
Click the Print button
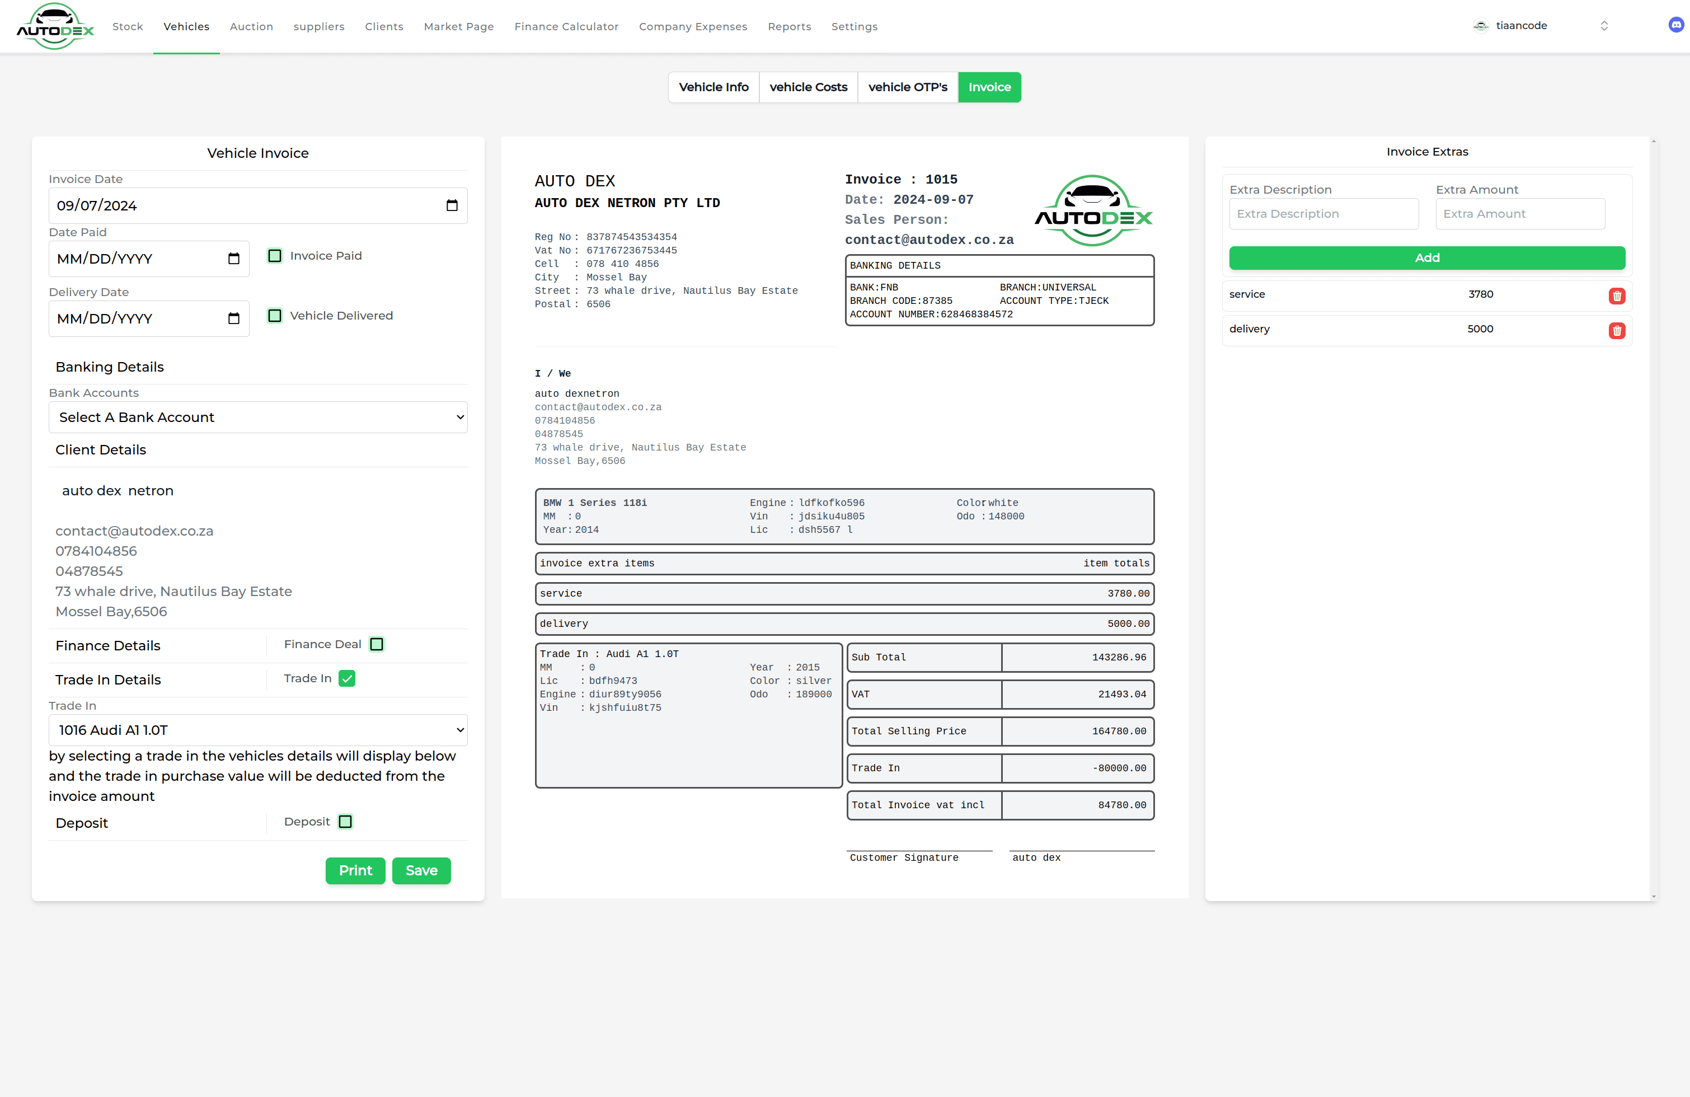[x=355, y=870]
